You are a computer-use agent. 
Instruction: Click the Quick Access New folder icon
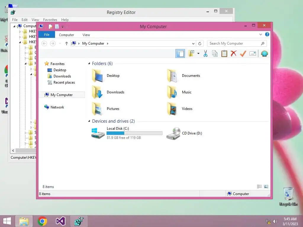click(x=57, y=26)
